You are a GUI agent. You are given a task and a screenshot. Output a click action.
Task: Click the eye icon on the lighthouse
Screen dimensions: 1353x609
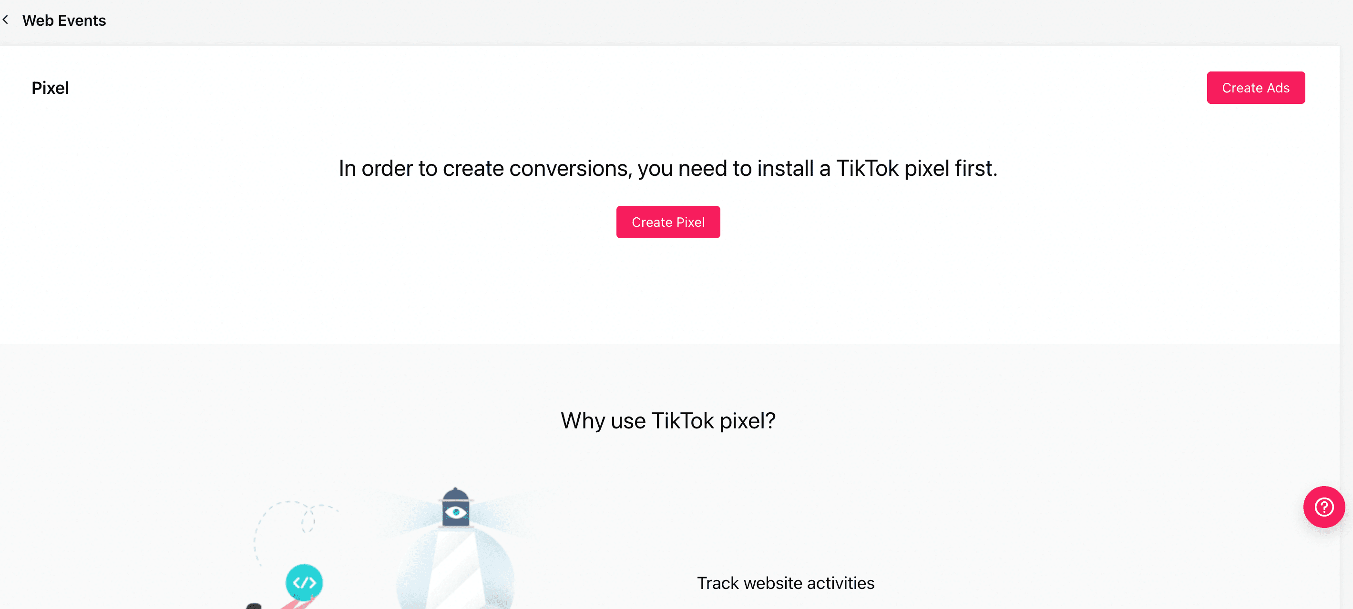click(x=455, y=512)
